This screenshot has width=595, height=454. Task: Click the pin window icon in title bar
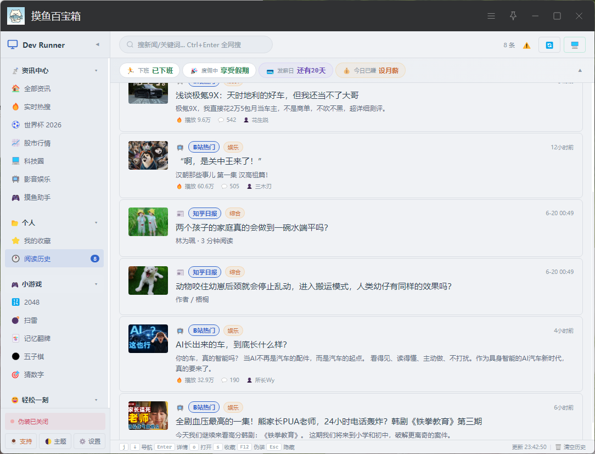click(513, 16)
